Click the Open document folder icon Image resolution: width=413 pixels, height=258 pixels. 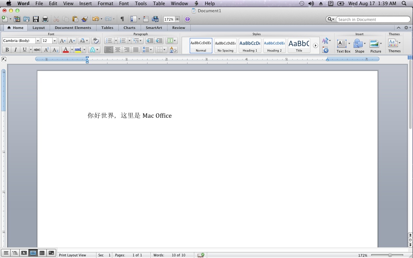[x=26, y=19]
